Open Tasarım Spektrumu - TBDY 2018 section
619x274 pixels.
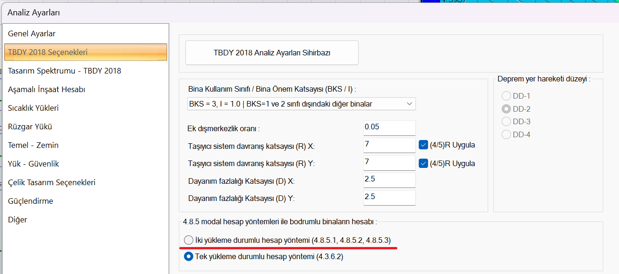coord(64,71)
